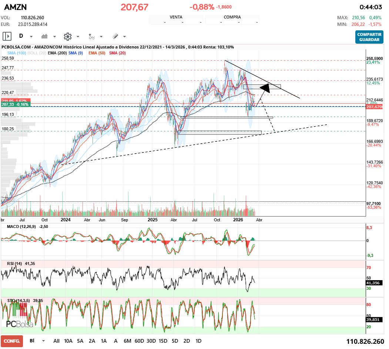Viewport: 389px width, 349px height.
Task: Open the chart type area icon
Action: pos(45,36)
